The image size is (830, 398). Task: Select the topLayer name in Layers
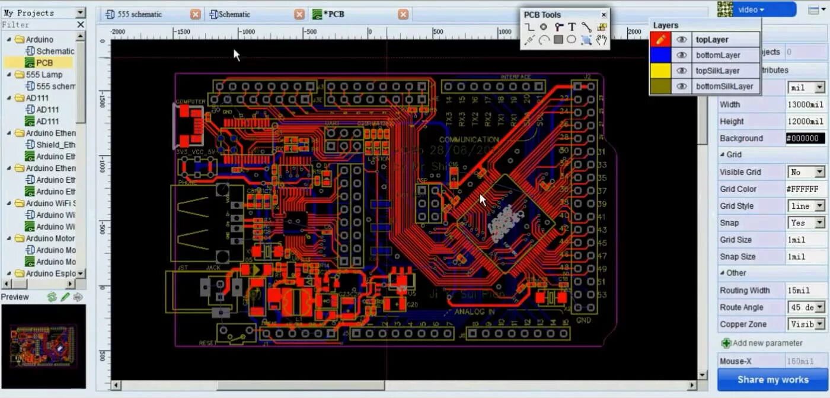coord(712,40)
